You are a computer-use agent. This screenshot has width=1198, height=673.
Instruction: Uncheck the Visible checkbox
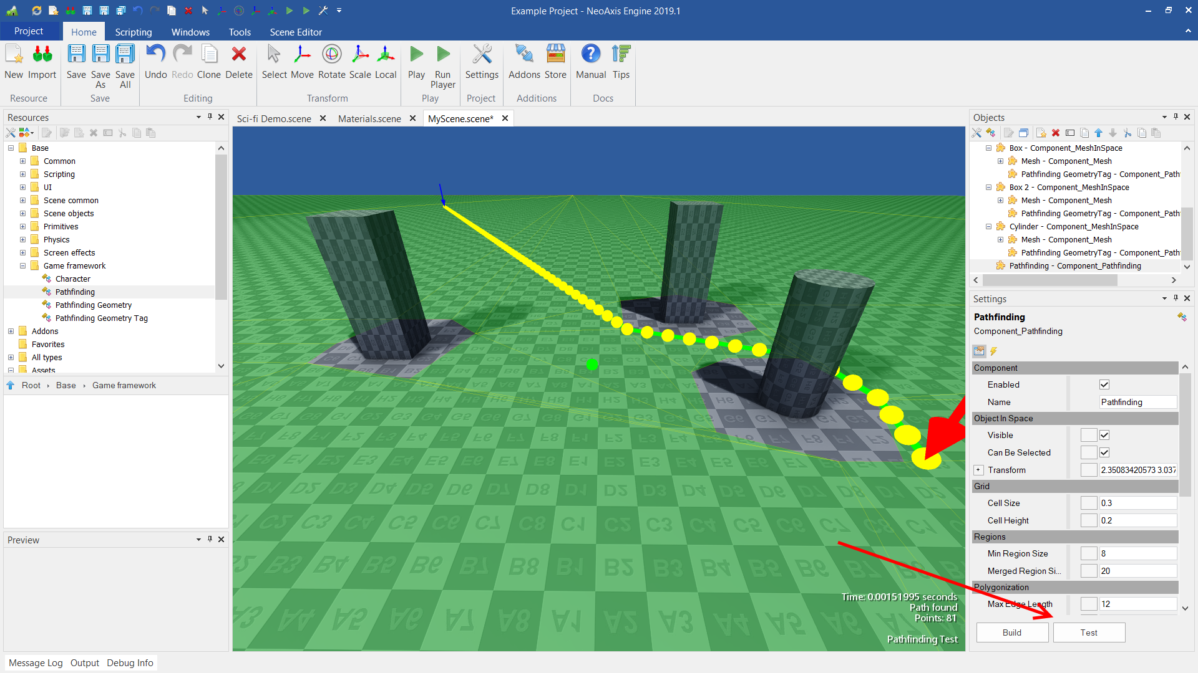point(1104,436)
